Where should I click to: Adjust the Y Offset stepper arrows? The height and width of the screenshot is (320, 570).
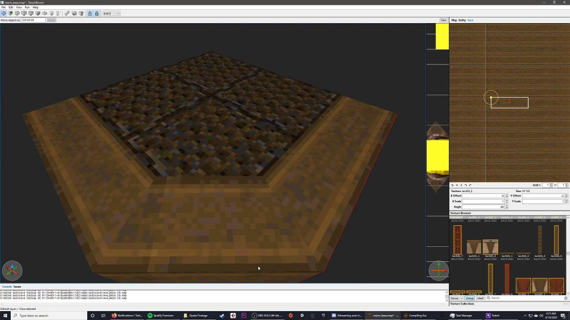pyautogui.click(x=567, y=196)
